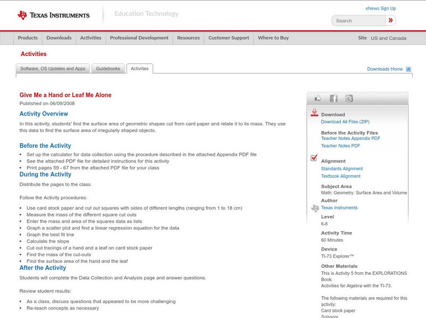Click the Alignment checkmark icon

314,157
